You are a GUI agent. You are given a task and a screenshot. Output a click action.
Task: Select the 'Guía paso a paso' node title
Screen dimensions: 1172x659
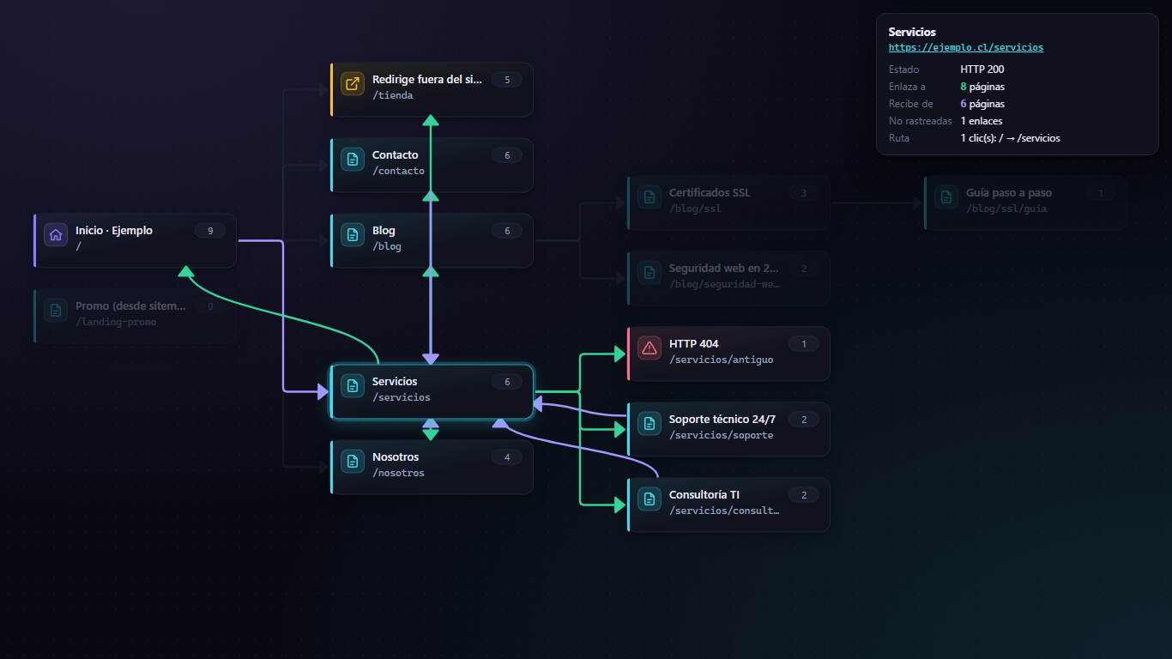click(1009, 193)
